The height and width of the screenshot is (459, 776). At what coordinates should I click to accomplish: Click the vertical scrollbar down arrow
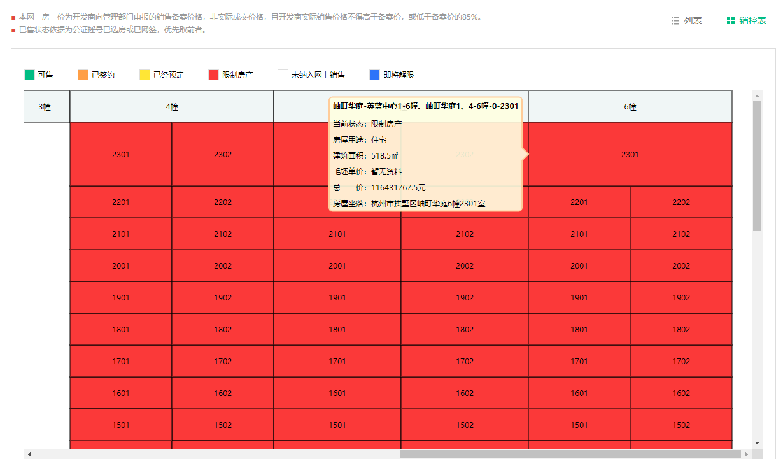pos(757,442)
